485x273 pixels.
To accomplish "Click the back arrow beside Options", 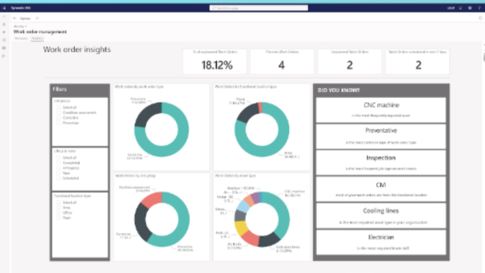I will pyautogui.click(x=15, y=18).
